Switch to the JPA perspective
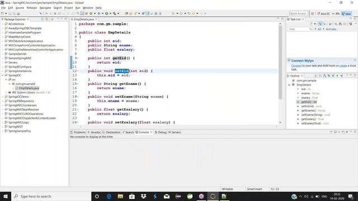The width and height of the screenshot is (358, 201). pyautogui.click(x=336, y=13)
